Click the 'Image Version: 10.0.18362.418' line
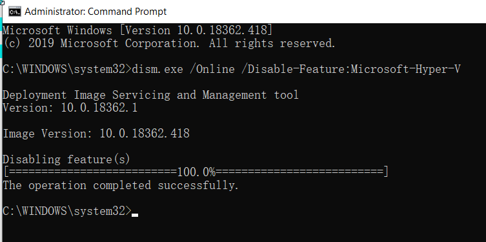 coord(96,134)
